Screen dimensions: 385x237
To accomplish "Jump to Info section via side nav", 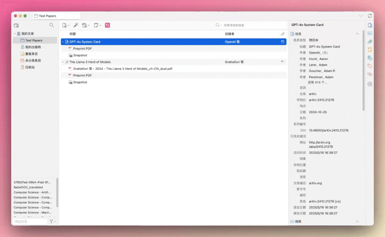I will pos(370,25).
